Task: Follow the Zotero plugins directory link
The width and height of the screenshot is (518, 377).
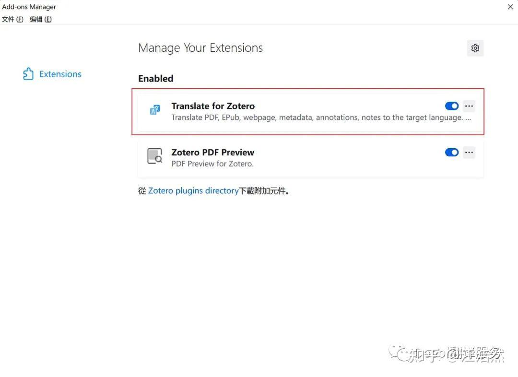Action: coord(193,190)
